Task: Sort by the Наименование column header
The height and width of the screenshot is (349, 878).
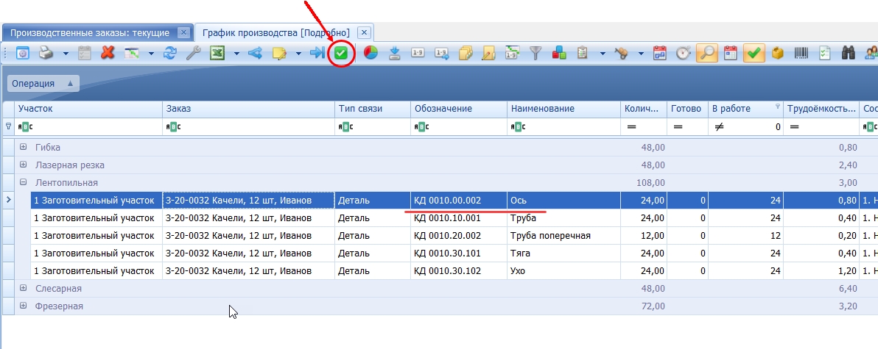Action: (x=564, y=109)
